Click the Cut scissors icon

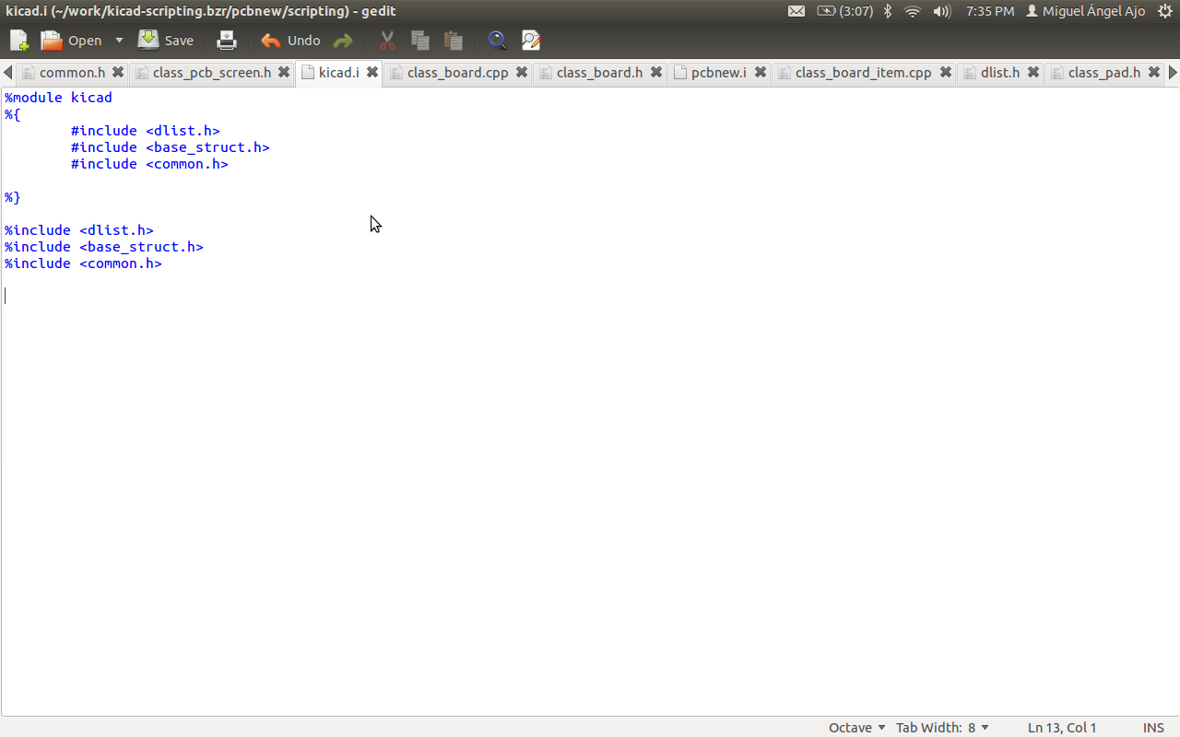coord(387,41)
